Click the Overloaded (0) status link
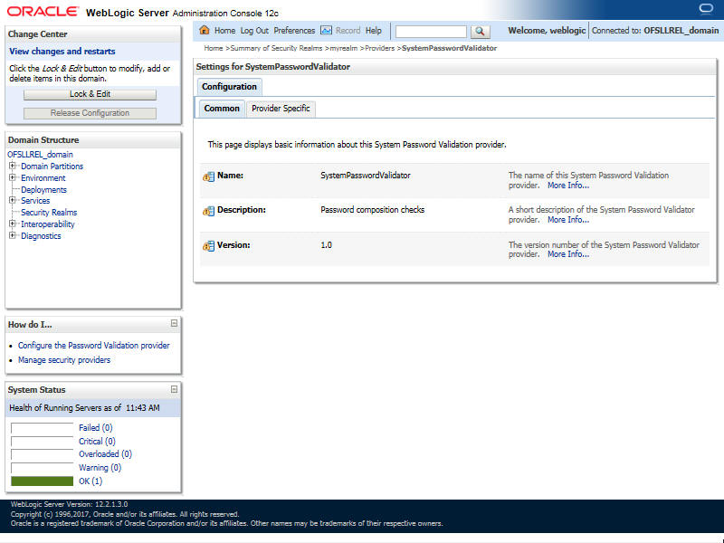This screenshot has width=724, height=543. [105, 454]
